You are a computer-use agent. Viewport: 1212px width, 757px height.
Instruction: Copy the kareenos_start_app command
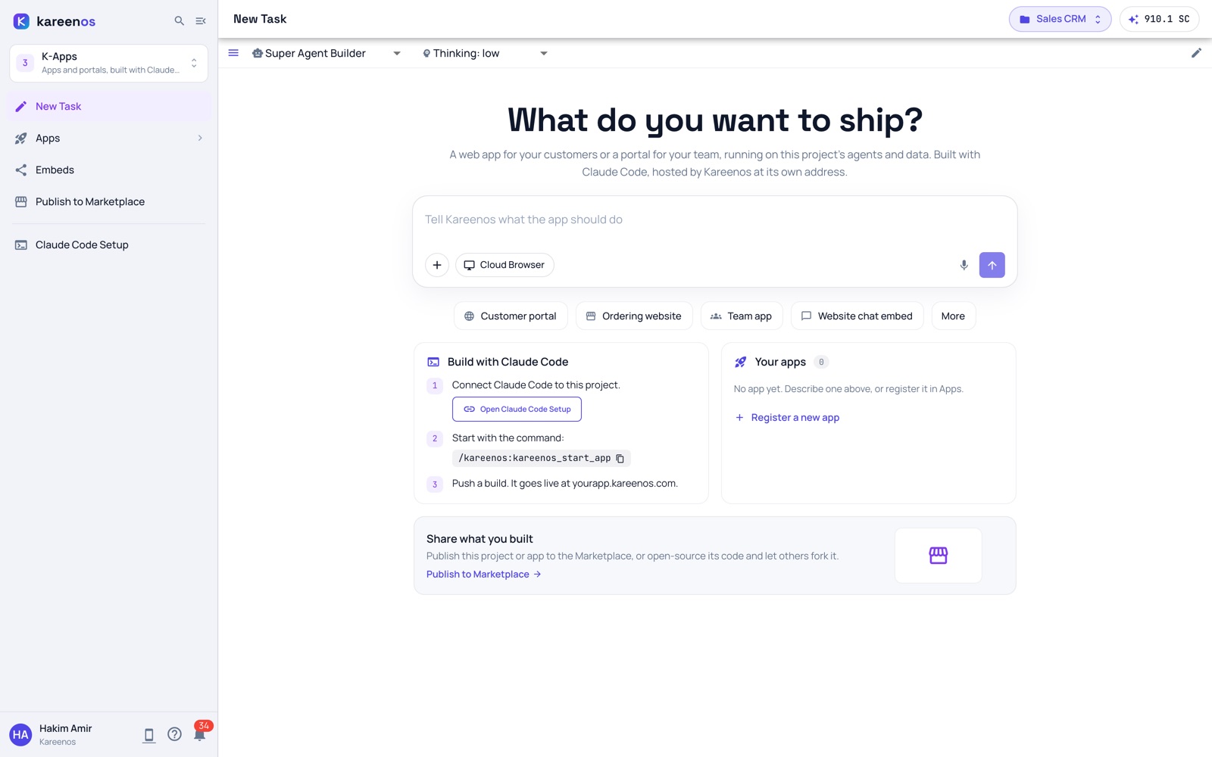point(620,459)
